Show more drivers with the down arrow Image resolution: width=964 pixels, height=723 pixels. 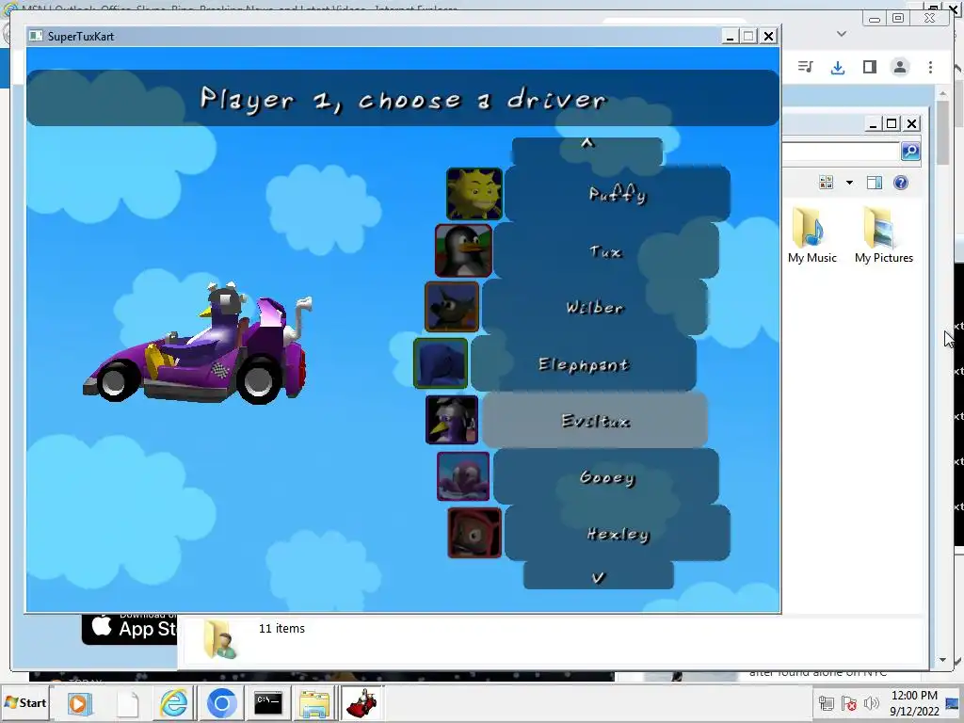598,576
